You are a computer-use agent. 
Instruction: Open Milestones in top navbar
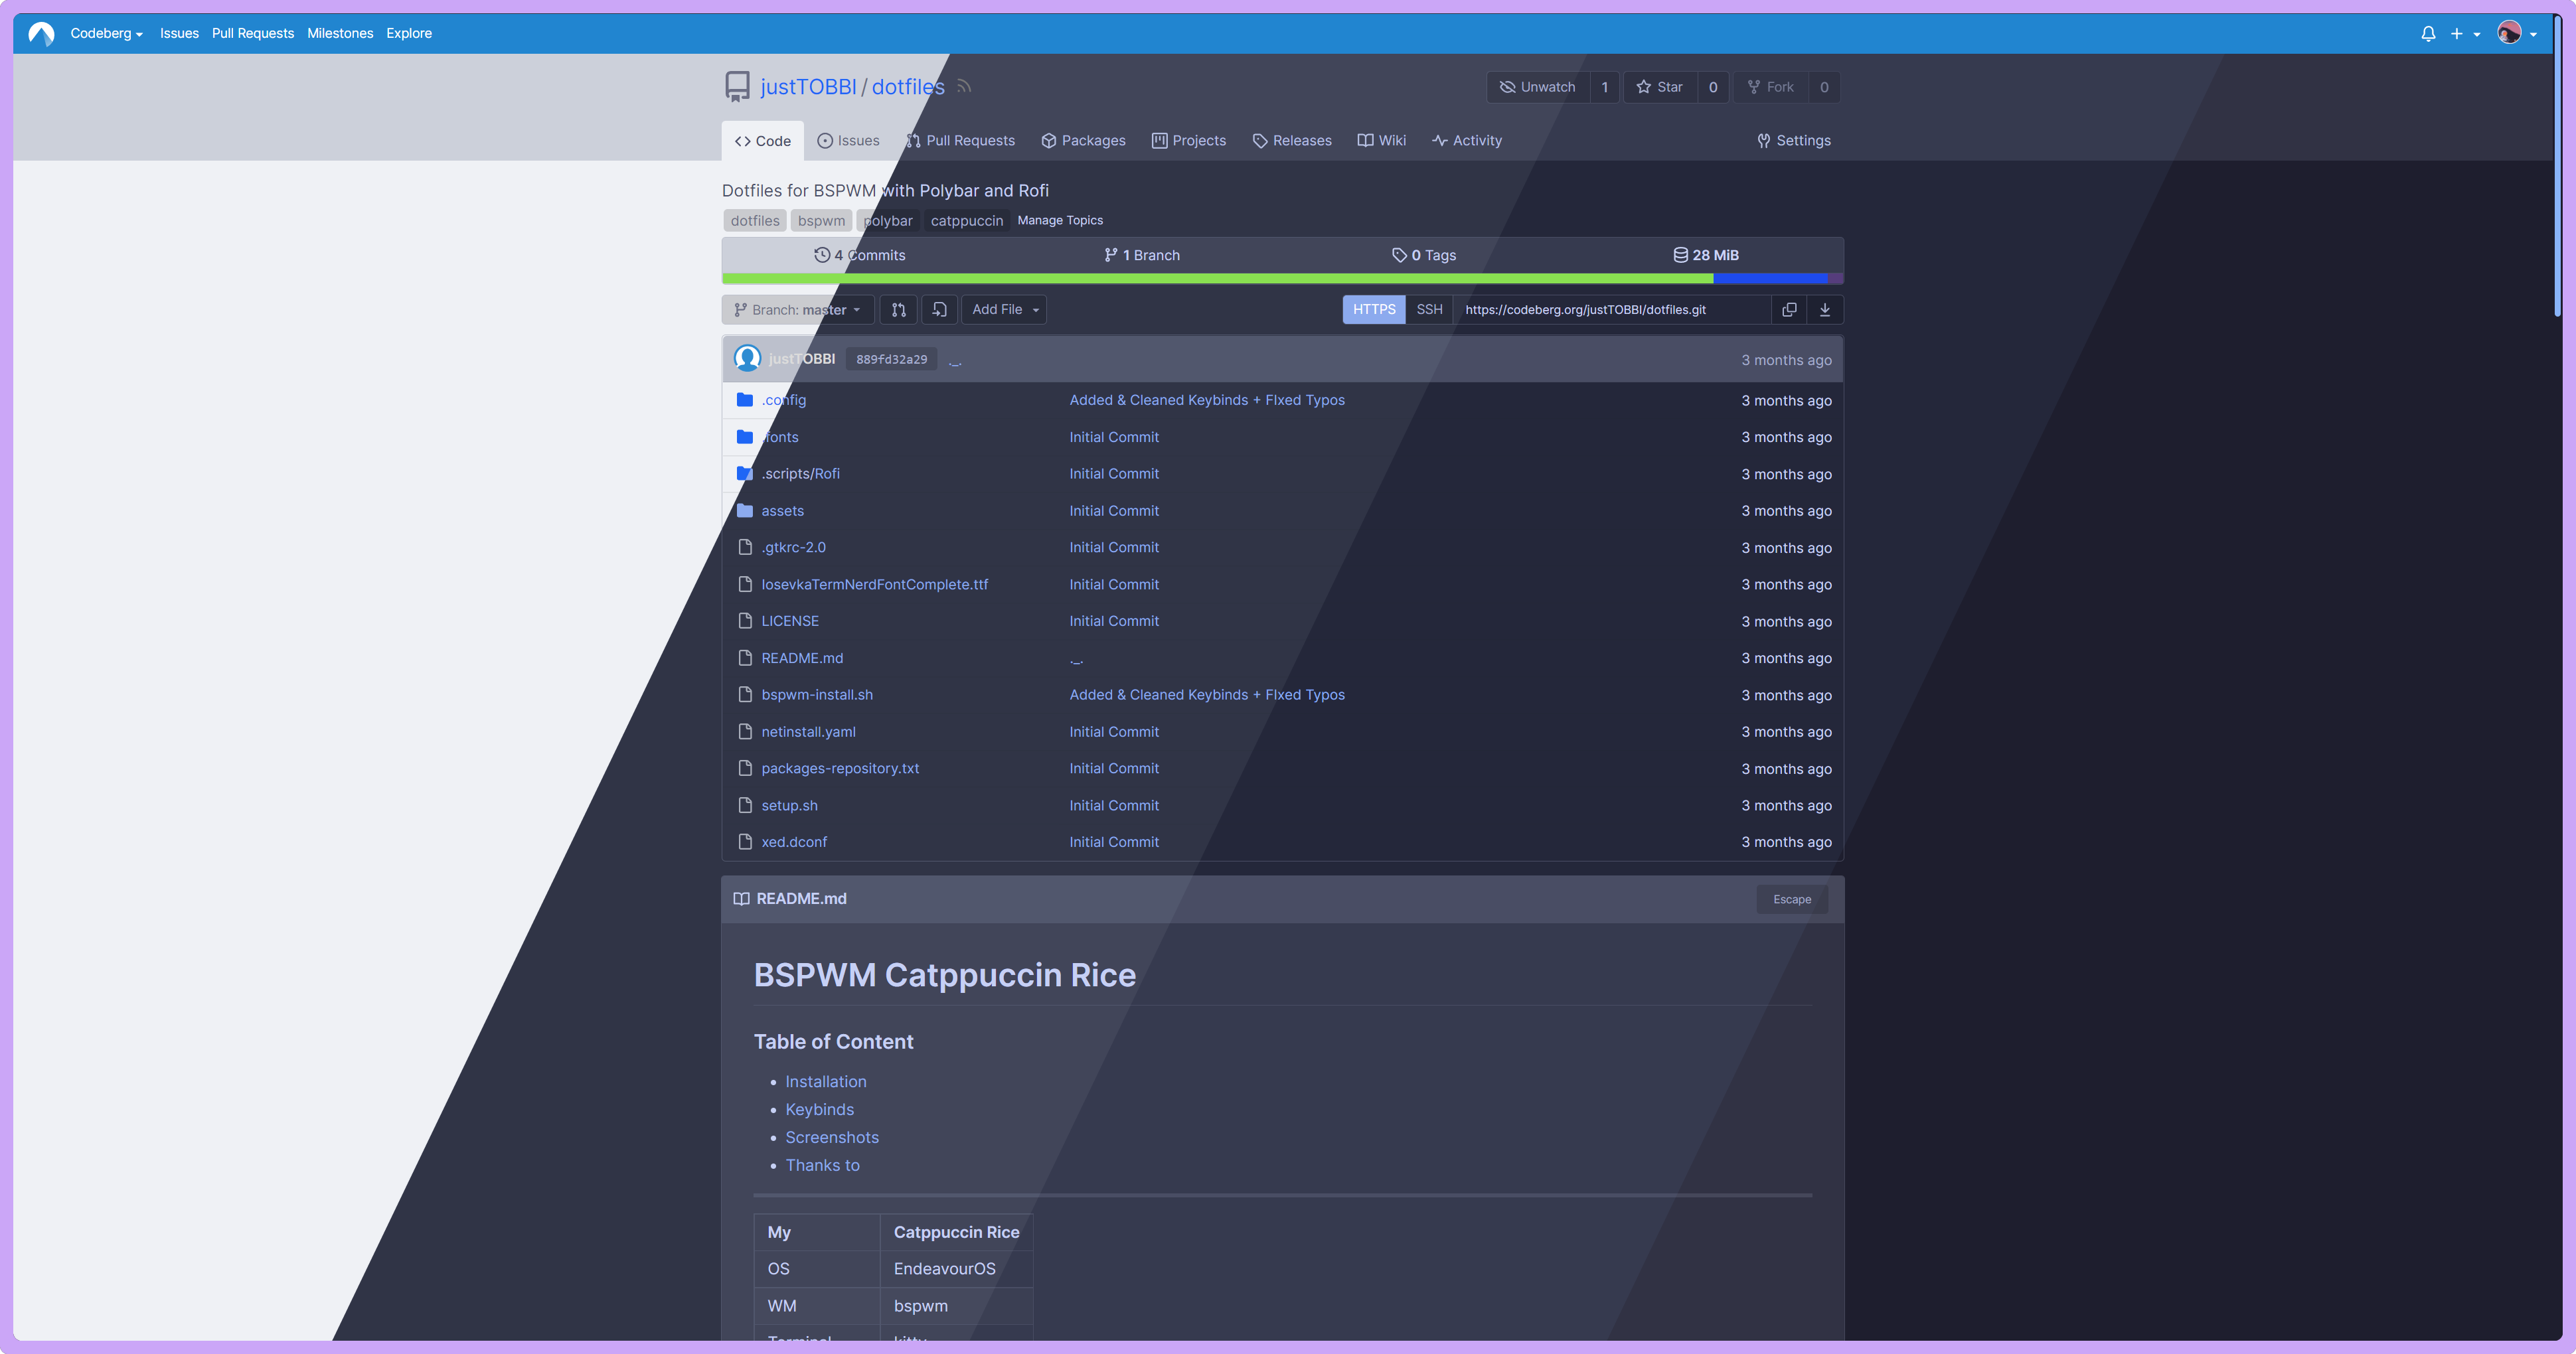click(340, 33)
